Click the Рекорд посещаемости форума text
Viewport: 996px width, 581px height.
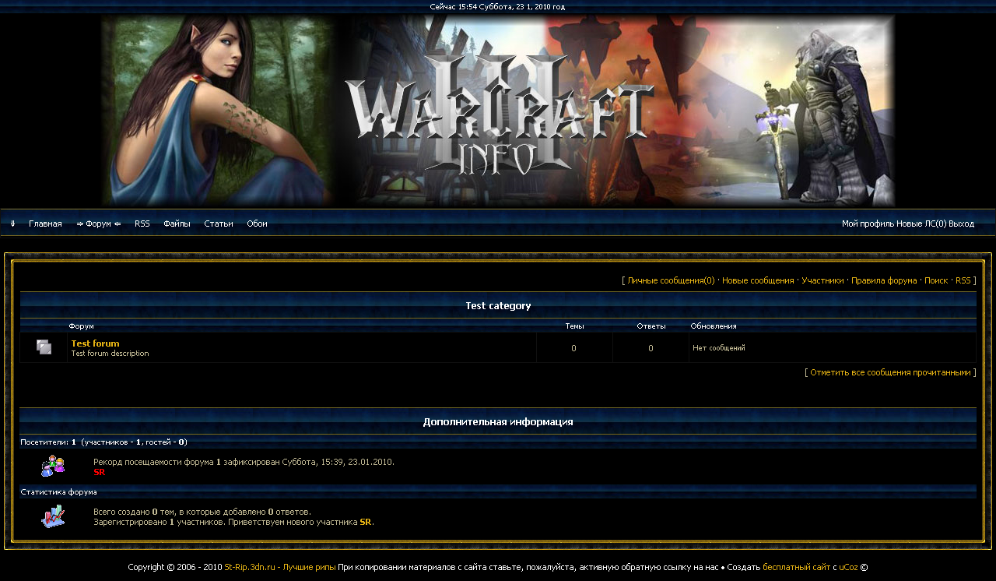point(244,462)
